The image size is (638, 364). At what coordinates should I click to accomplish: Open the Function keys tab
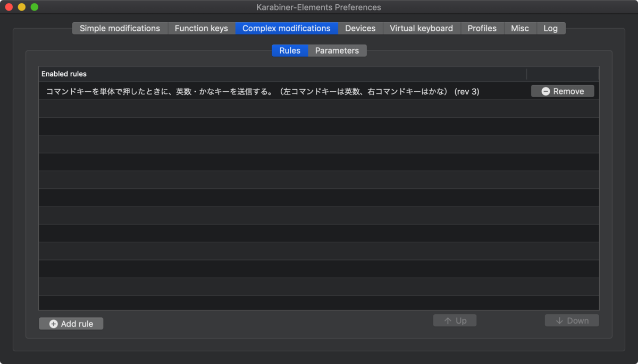tap(202, 28)
